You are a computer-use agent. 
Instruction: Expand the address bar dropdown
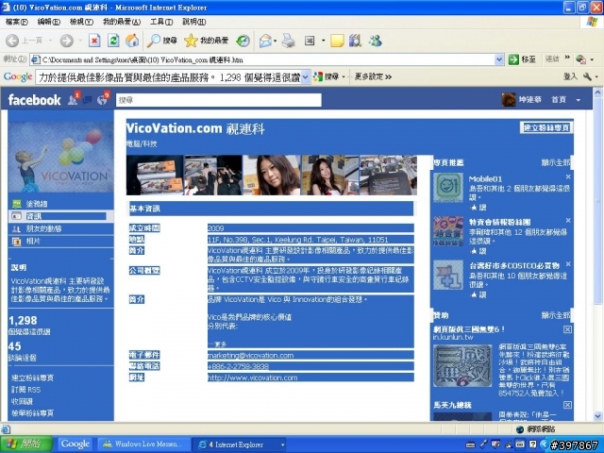pos(499,59)
